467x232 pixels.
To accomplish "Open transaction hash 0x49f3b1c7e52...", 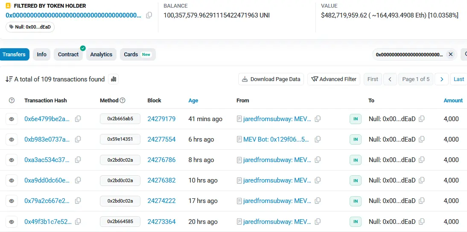I will pyautogui.click(x=48, y=222).
